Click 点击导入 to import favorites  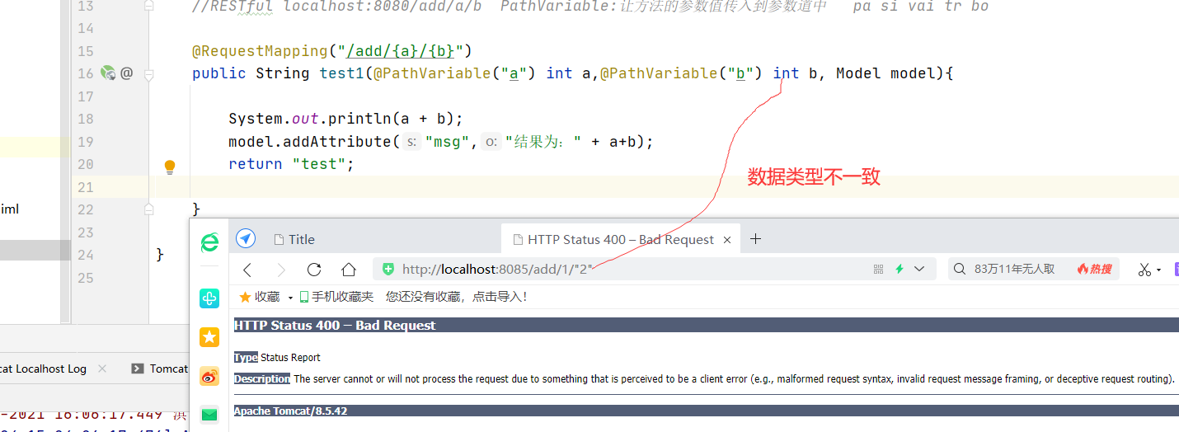pyautogui.click(x=493, y=297)
